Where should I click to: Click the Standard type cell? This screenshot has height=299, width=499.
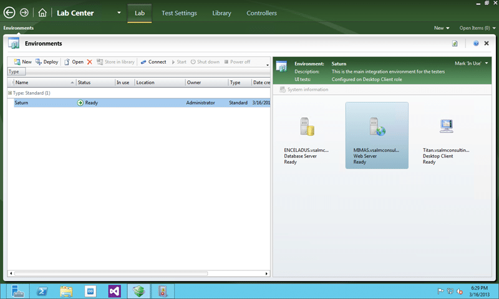click(238, 103)
